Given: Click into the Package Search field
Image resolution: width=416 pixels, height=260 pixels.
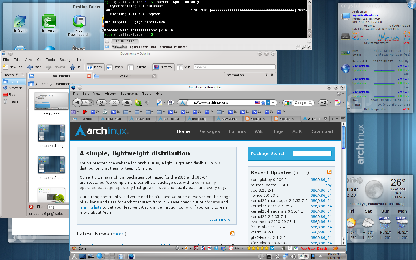Looking at the screenshot, I should pyautogui.click(x=312, y=153).
